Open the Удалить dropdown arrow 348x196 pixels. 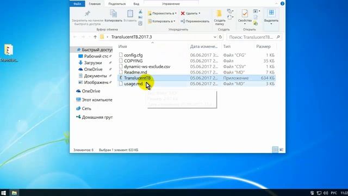200,13
